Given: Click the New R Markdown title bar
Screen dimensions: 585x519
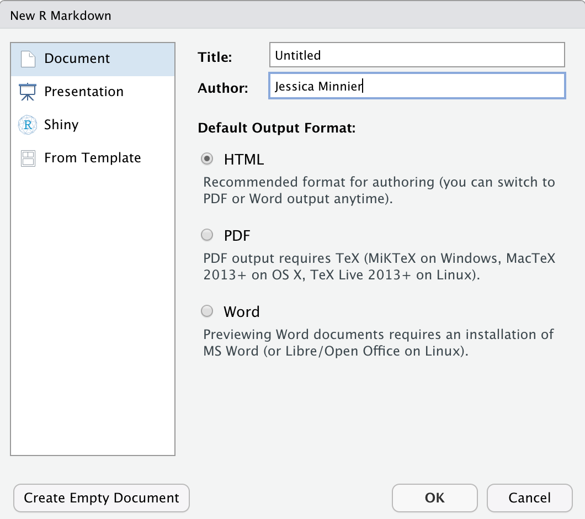Looking at the screenshot, I should coord(292,15).
